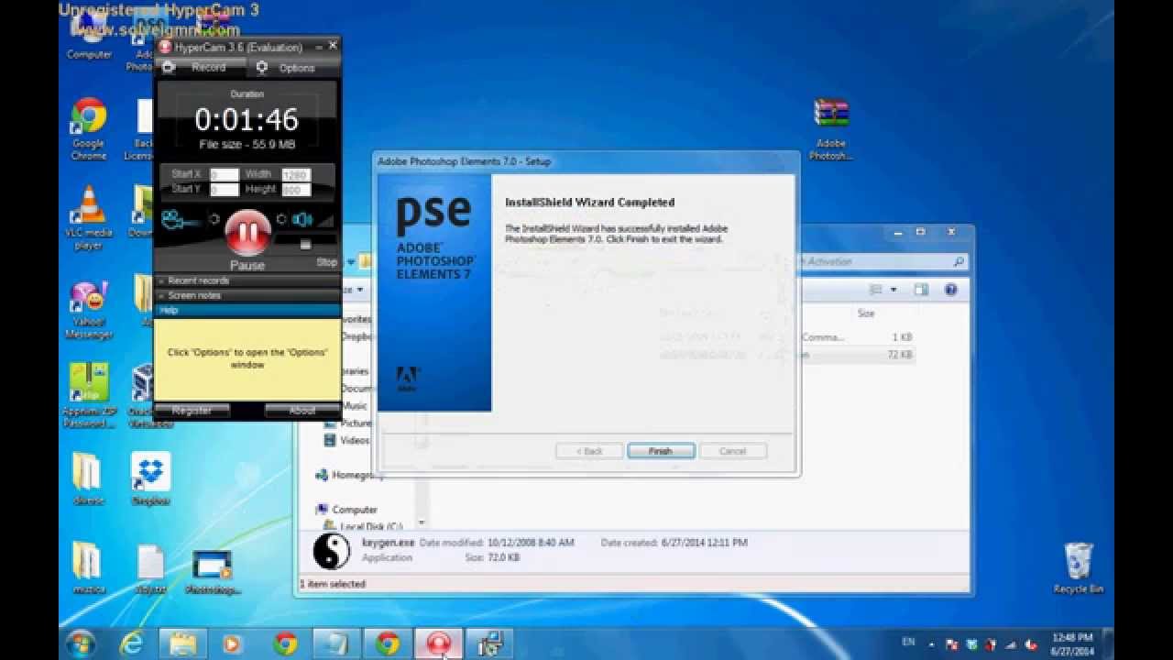Open the Dropbox desktop icon

coord(150,478)
